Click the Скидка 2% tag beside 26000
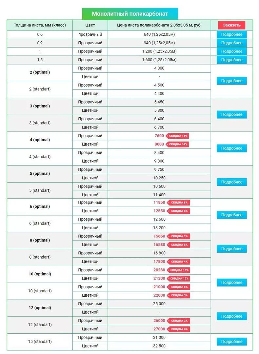This screenshot has height=354, width=259. click(x=178, y=321)
